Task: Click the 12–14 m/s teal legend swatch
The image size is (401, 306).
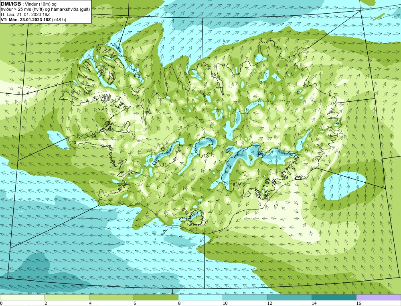Action: [289, 297]
